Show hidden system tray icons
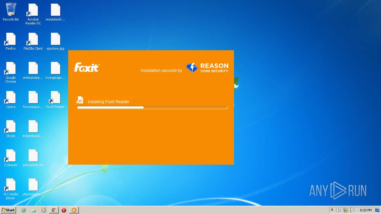This screenshot has height=214, width=381. pos(332,210)
